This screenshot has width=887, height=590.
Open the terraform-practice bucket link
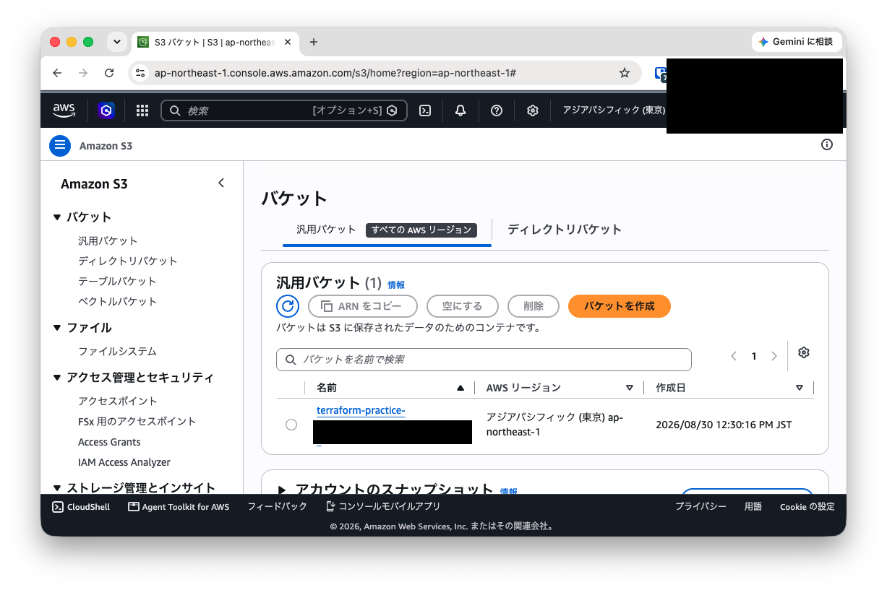coord(361,411)
